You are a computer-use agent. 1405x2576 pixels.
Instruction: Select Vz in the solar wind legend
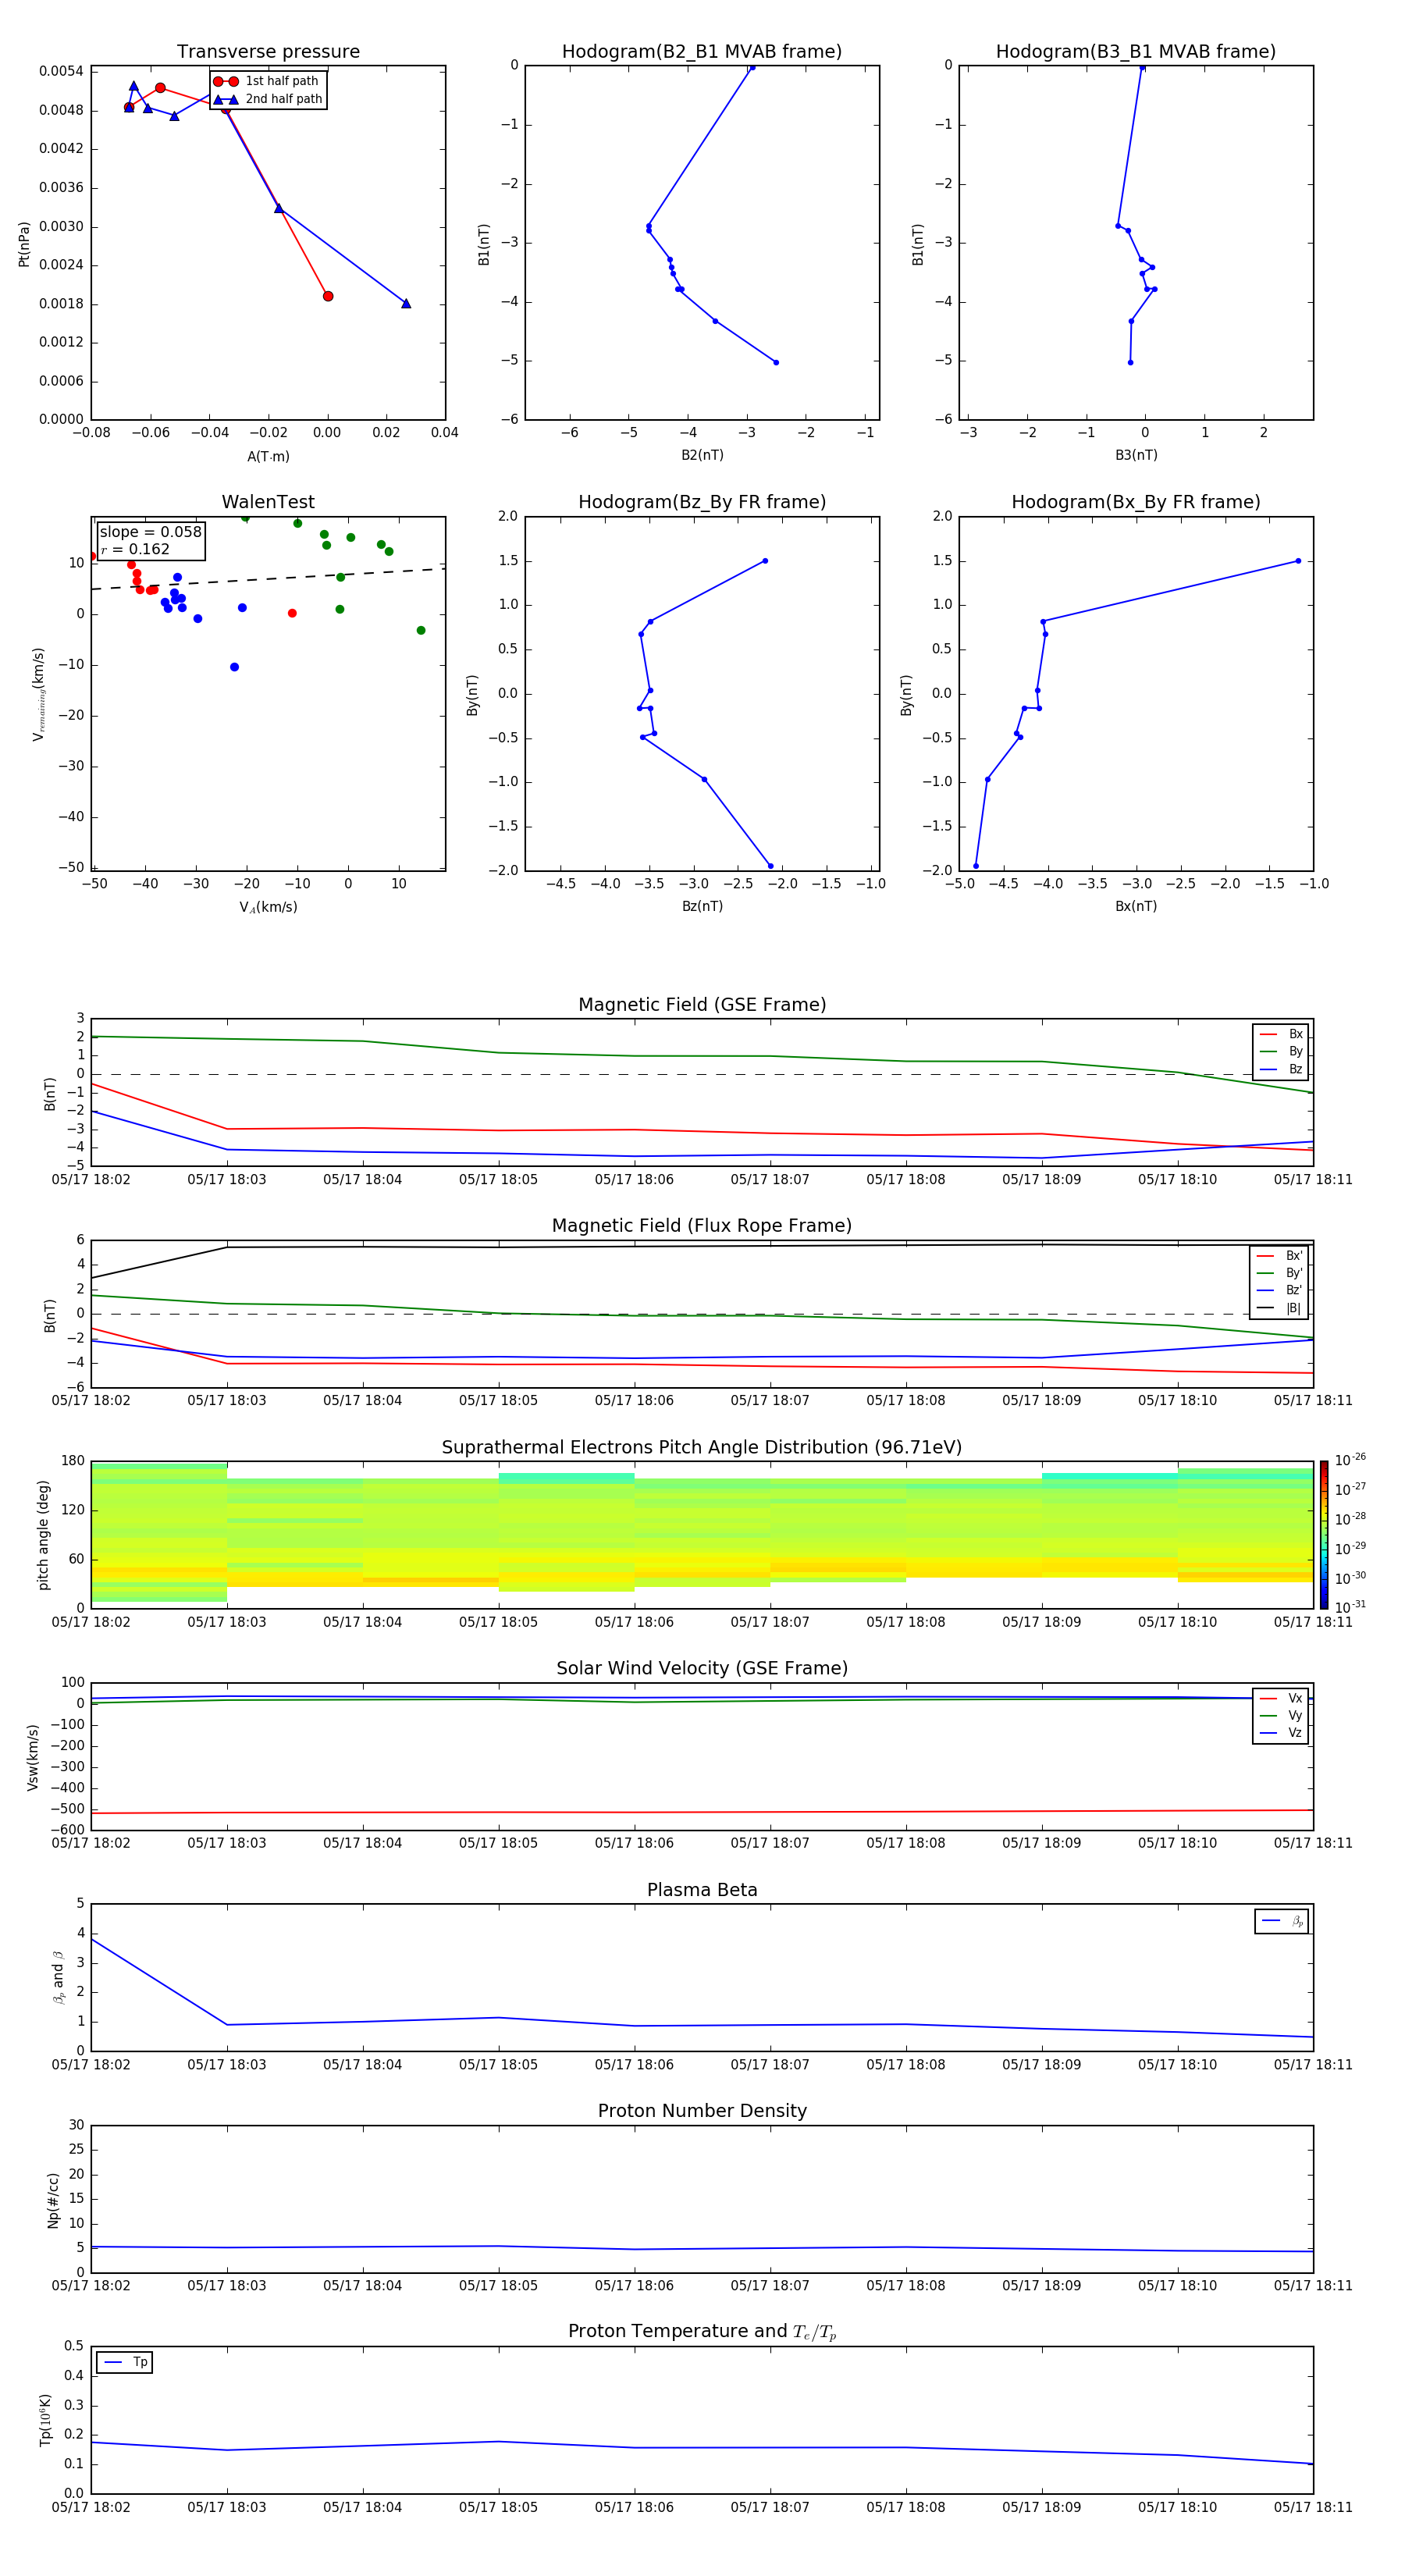coord(1281,1732)
